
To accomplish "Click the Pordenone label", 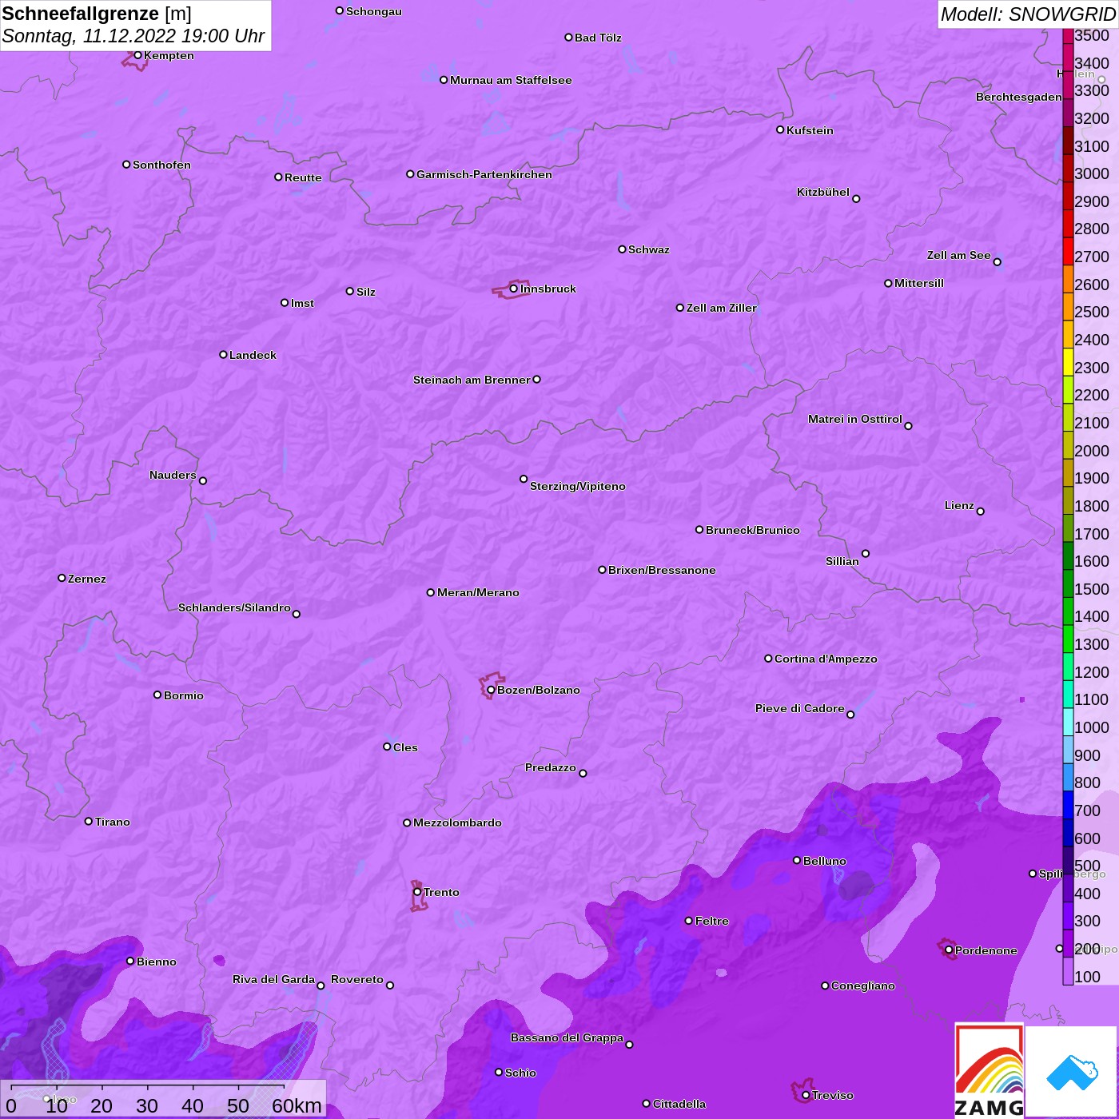I will [986, 950].
